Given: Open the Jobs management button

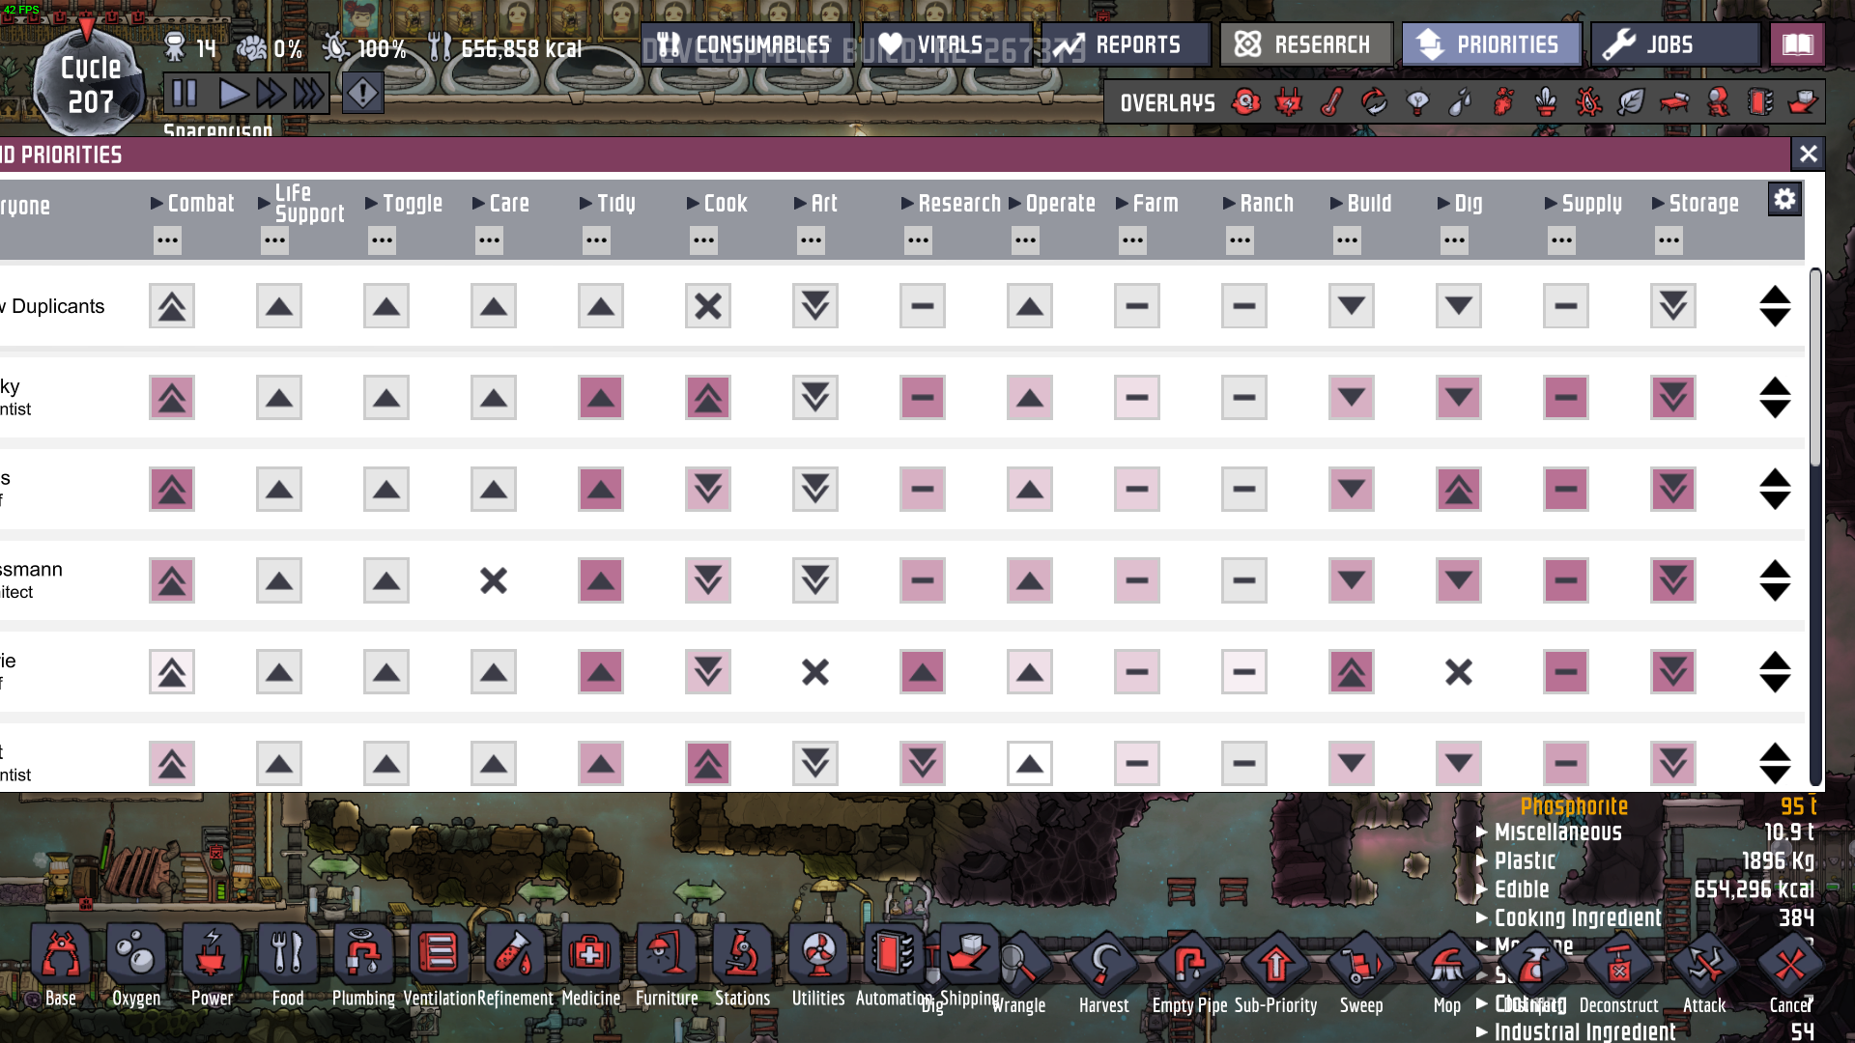Looking at the screenshot, I should click(1673, 44).
